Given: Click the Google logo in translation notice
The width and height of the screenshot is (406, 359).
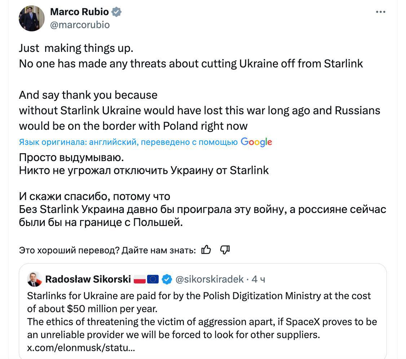Looking at the screenshot, I should click(256, 142).
